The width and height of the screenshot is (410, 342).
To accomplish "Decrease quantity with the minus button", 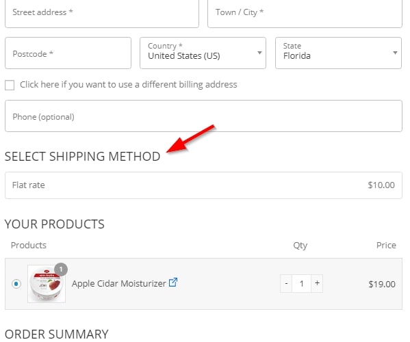I will point(286,283).
